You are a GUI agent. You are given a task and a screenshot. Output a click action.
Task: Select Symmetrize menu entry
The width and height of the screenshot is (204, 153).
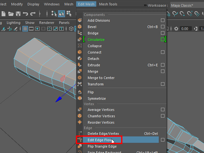click(97, 98)
